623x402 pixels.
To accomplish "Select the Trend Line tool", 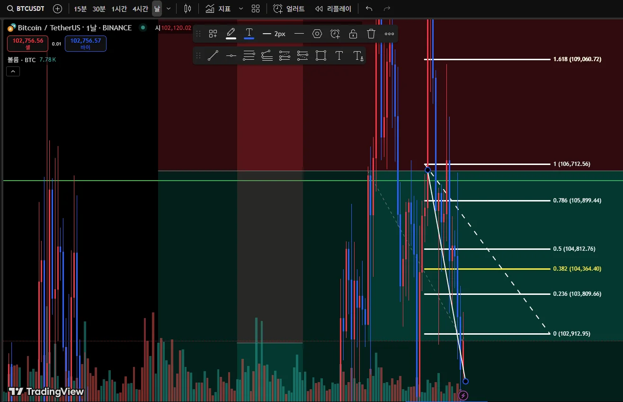I will 213,56.
